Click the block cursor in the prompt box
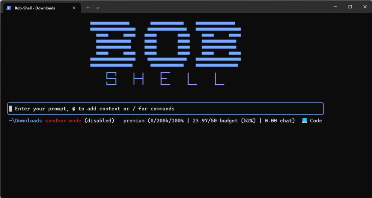Viewport: 372px width, 198px height. (x=11, y=109)
